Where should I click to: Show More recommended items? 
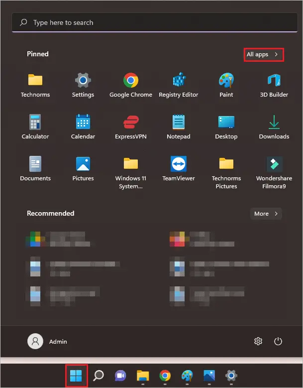[x=266, y=214]
